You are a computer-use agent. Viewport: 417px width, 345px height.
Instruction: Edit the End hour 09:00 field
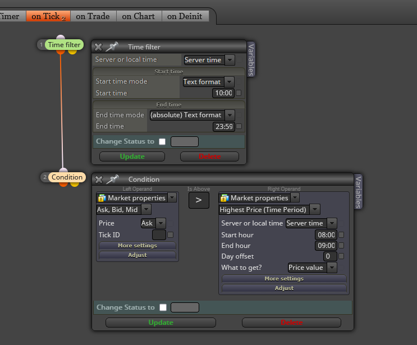(326, 245)
